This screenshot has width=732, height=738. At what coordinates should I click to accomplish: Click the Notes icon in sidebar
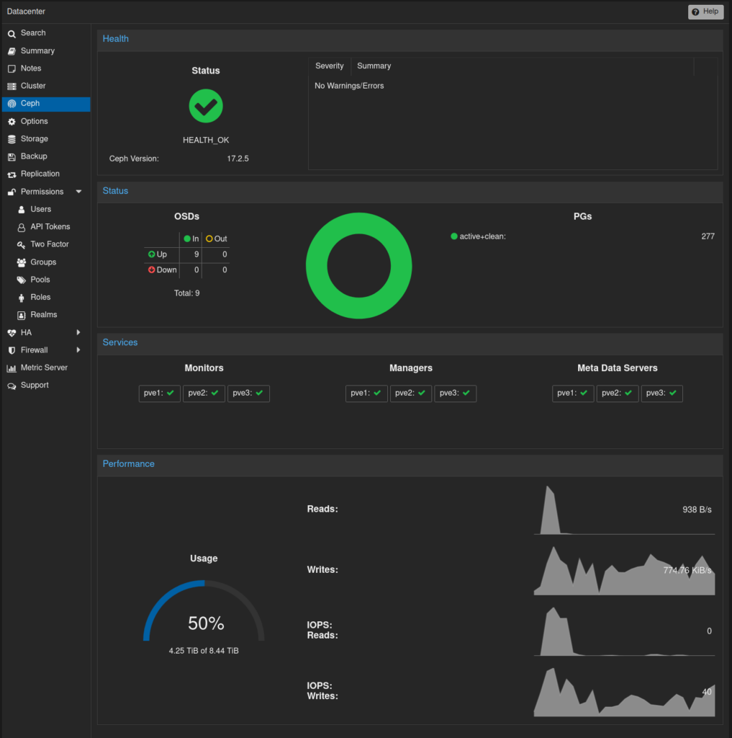(x=12, y=68)
